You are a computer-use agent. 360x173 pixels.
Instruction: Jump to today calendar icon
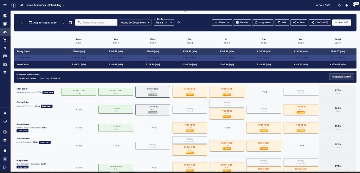pyautogui.click(x=70, y=22)
